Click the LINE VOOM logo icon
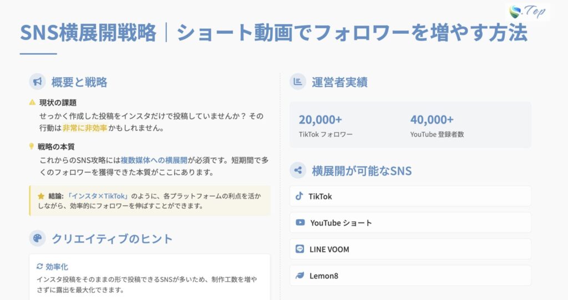 [x=300, y=249]
